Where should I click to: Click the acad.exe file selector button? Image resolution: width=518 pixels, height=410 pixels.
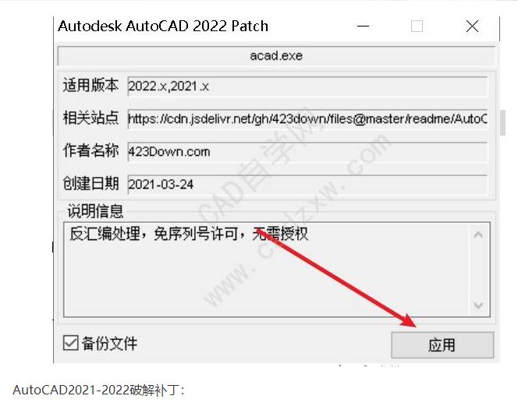click(276, 56)
